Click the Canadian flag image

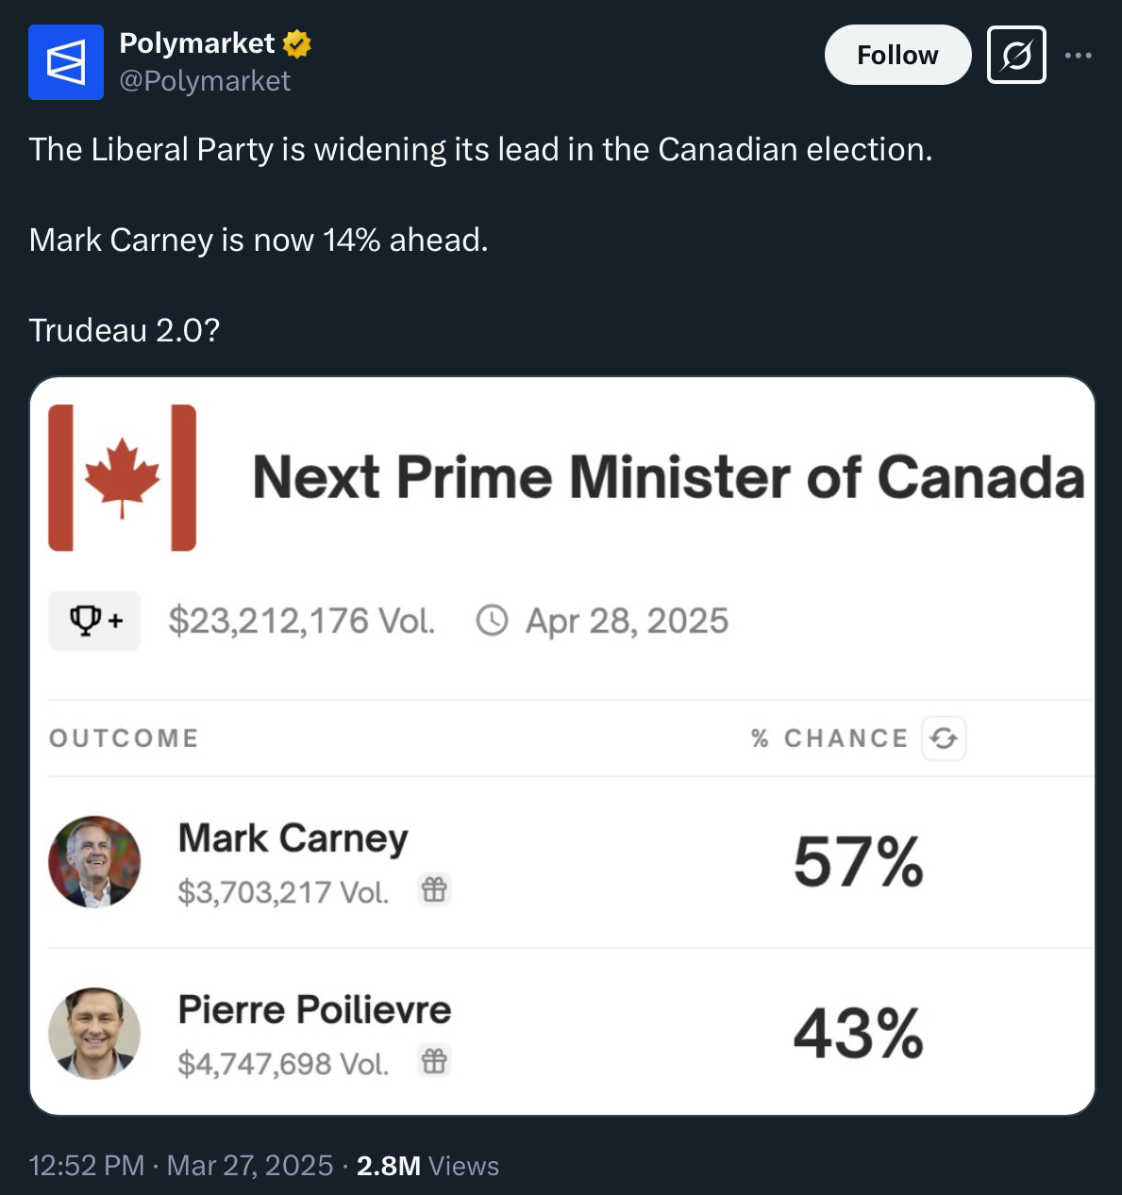coord(123,477)
